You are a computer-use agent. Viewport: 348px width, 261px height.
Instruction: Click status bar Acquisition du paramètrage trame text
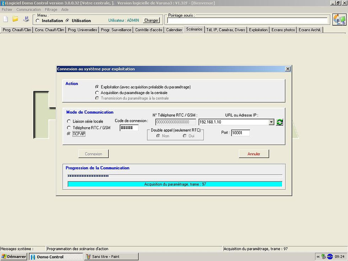pos(256,249)
